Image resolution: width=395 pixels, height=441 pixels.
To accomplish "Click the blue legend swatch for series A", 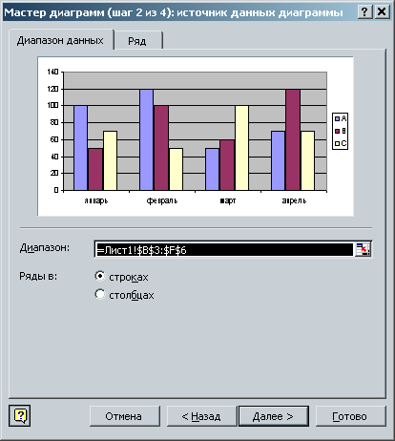I will [x=338, y=119].
